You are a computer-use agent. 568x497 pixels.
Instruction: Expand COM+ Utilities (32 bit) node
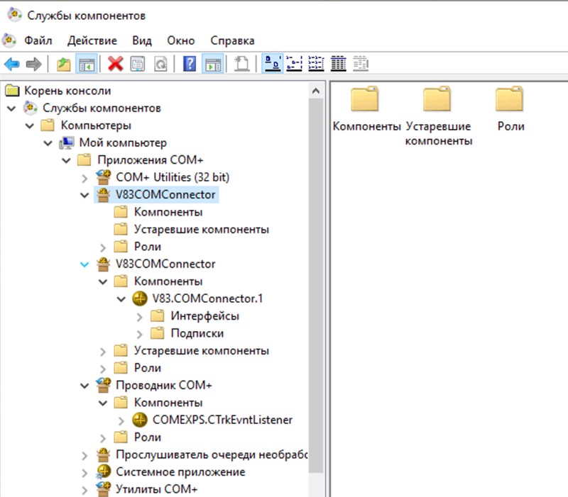click(84, 178)
